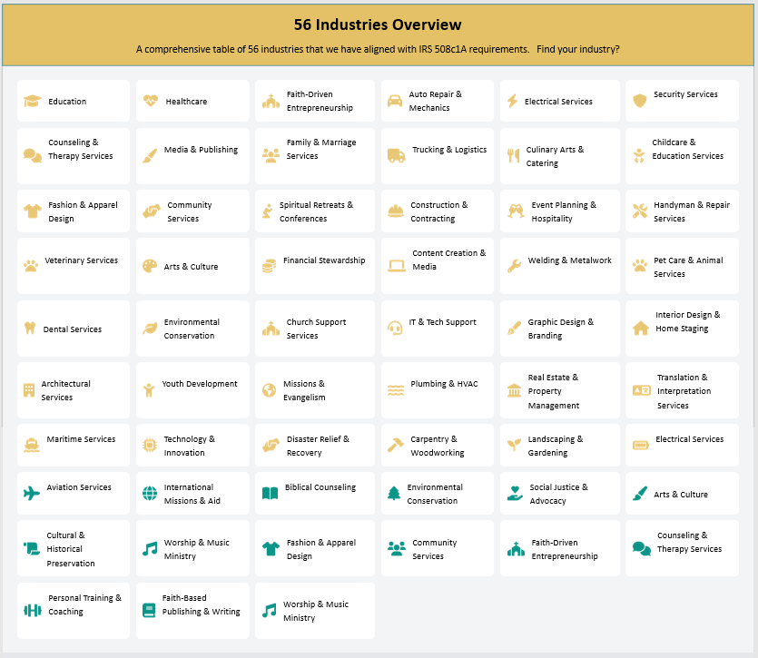
Task: Click the Security Services shield icon
Action: pos(640,101)
